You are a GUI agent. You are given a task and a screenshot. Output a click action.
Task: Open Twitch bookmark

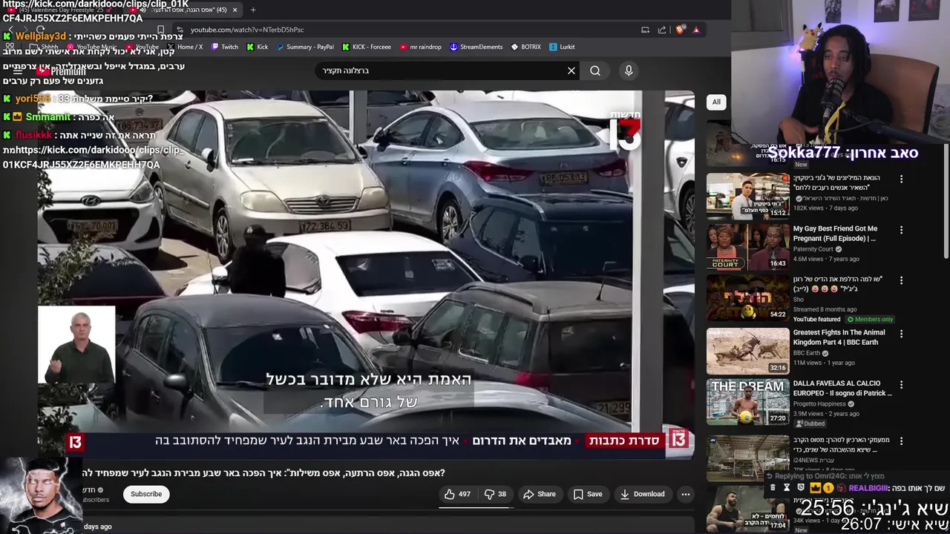(225, 47)
